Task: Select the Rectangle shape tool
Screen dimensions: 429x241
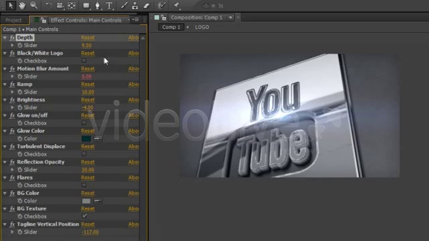Action: [x=86, y=6]
